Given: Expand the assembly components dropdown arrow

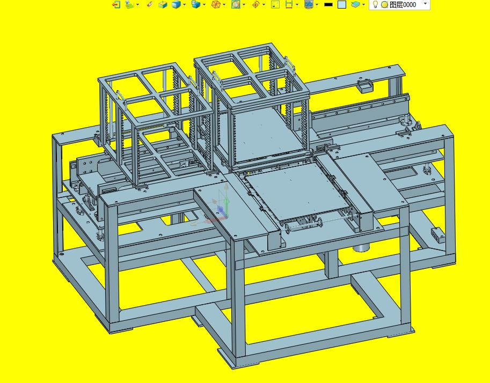Looking at the screenshot, I should [x=317, y=4].
